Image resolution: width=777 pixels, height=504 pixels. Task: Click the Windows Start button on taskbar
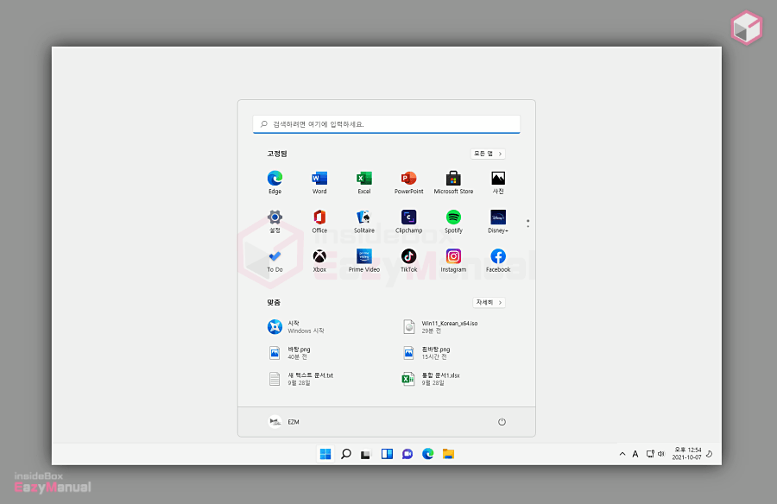pyautogui.click(x=325, y=454)
